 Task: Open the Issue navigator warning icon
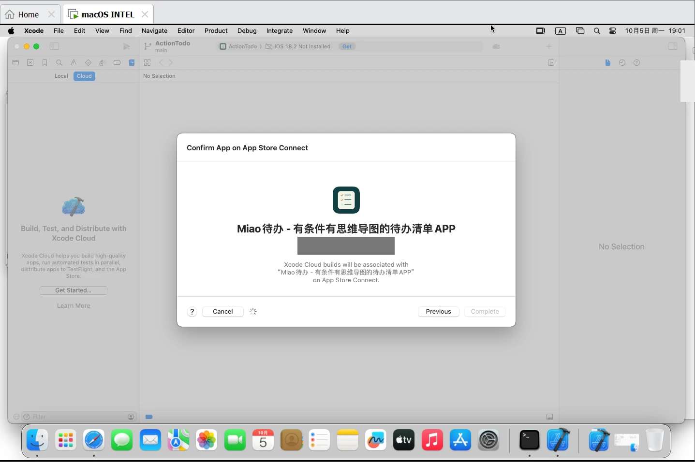click(74, 63)
